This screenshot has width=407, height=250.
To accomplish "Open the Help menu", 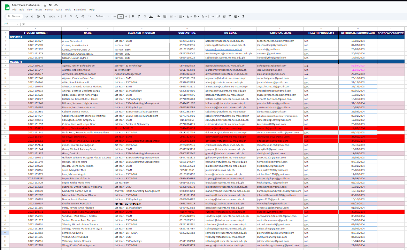I will pyautogui.click(x=92, y=10).
